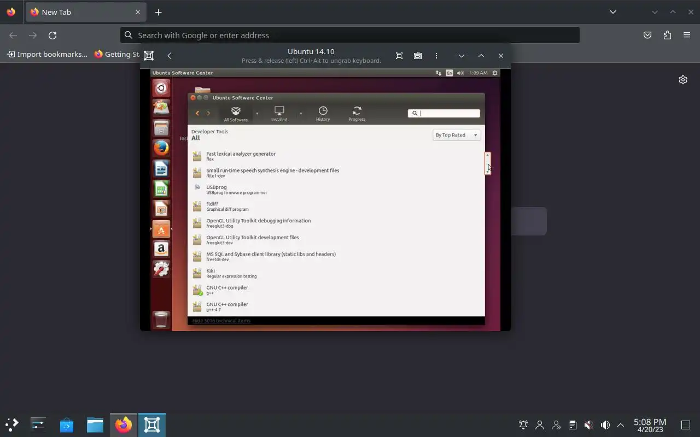The width and height of the screenshot is (700, 437).
Task: Open the clipboard tray icon
Action: point(573,424)
